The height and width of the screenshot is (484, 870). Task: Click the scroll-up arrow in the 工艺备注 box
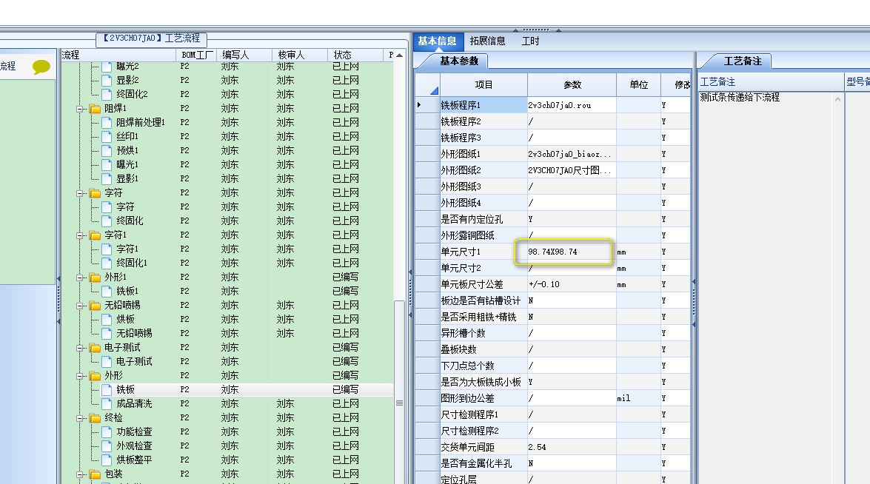click(837, 99)
